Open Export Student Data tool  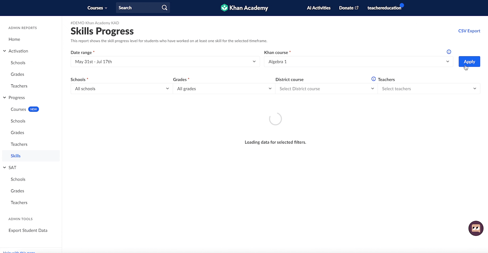(28, 230)
